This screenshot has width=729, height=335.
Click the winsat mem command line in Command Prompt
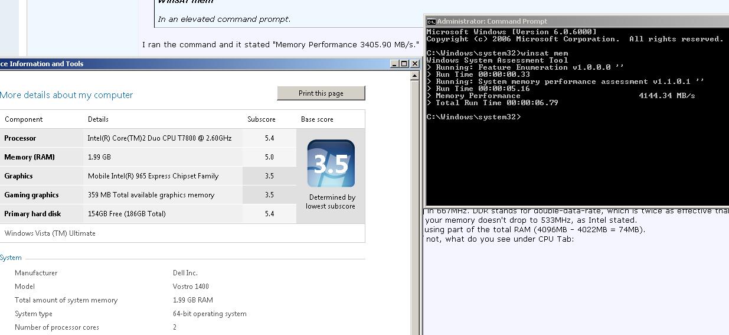497,53
